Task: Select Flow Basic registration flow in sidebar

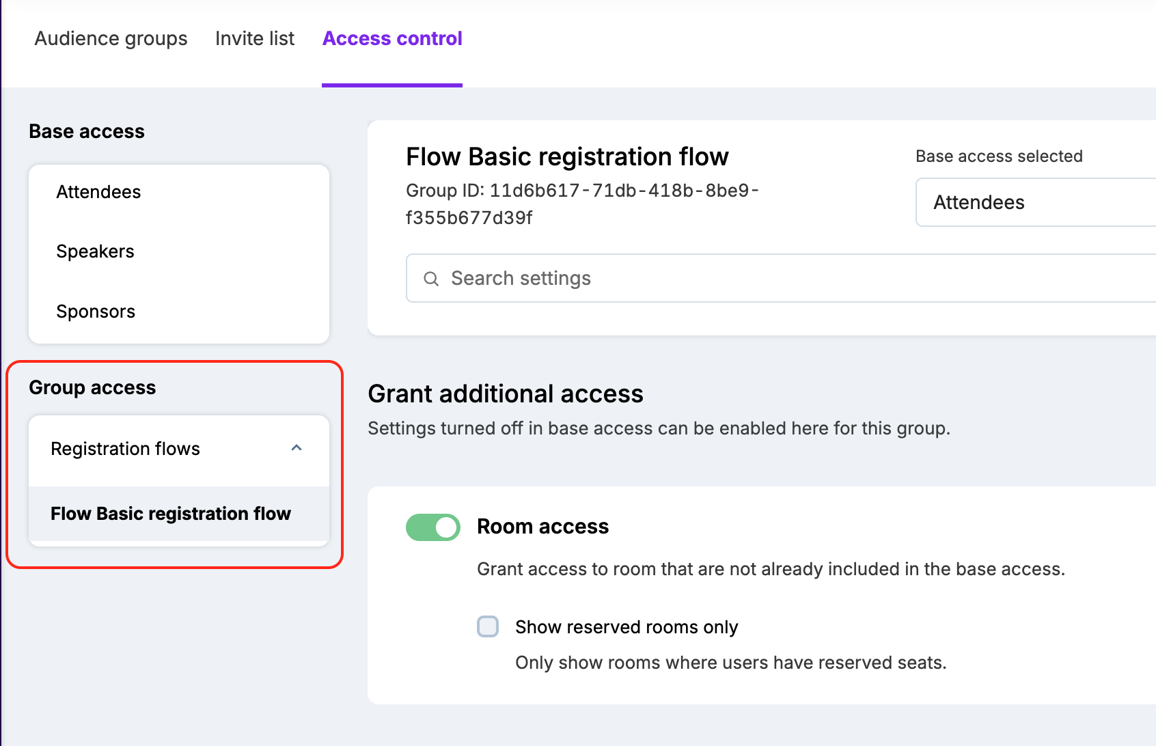Action: pos(171,514)
